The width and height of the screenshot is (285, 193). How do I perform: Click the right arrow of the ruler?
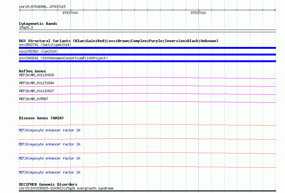275,10
